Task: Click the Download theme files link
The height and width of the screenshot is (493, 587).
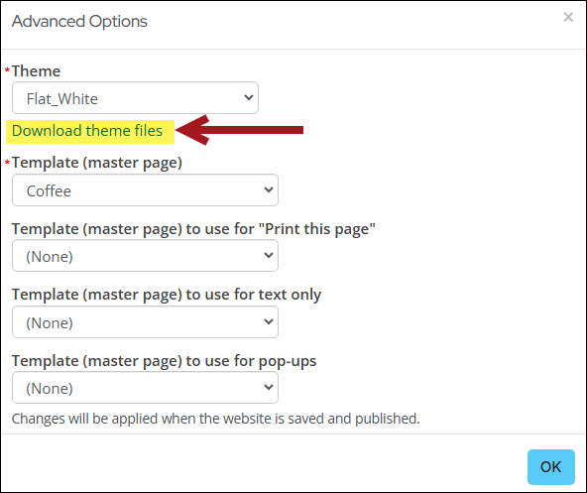Action: (x=87, y=131)
